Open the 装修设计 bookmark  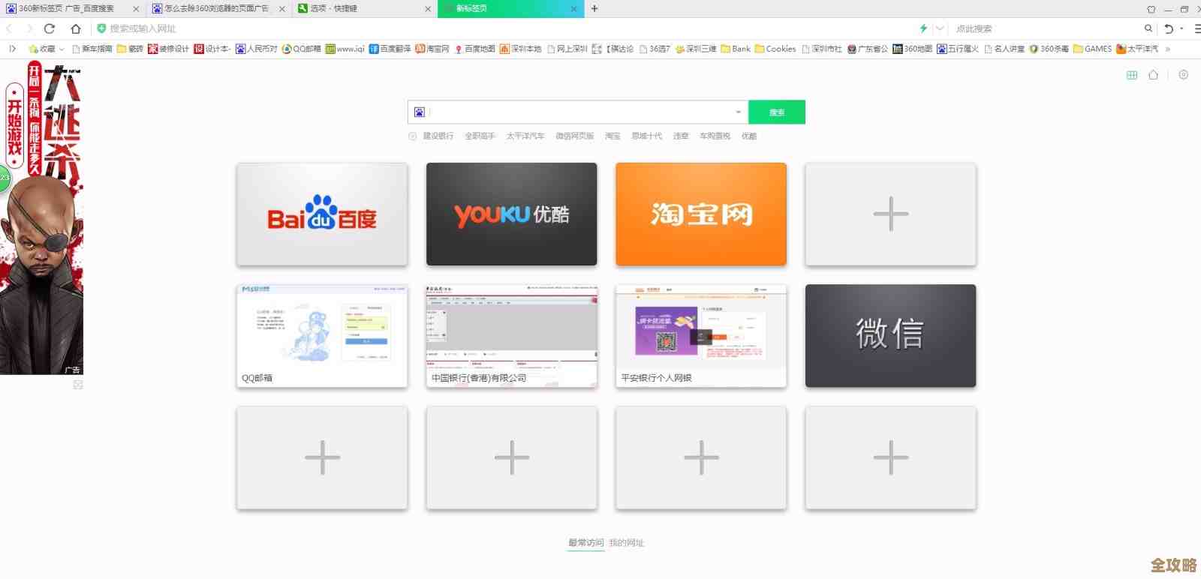pyautogui.click(x=168, y=49)
